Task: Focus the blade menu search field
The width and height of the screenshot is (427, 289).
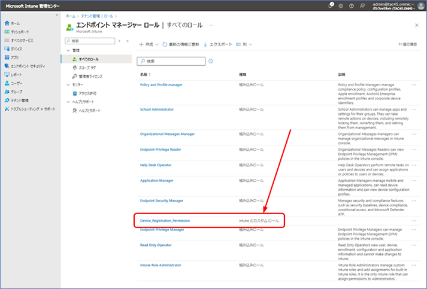Action: [90, 41]
